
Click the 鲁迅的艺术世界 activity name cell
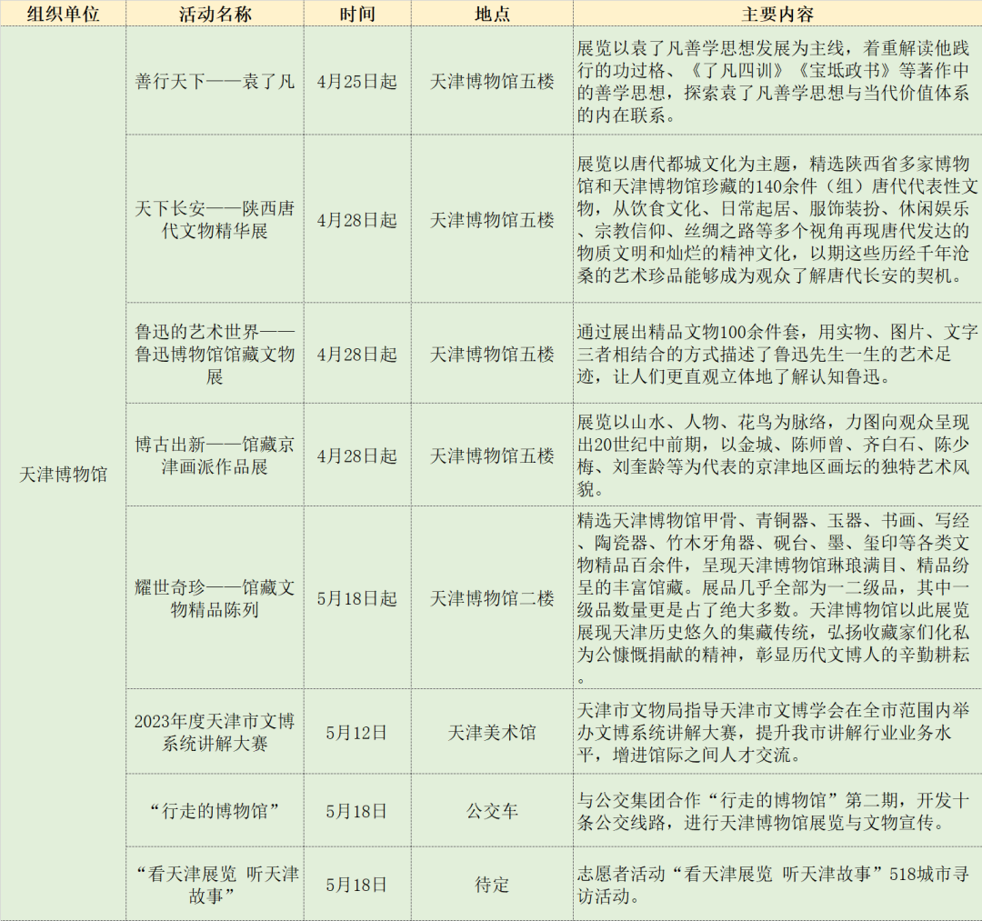pyautogui.click(x=215, y=353)
